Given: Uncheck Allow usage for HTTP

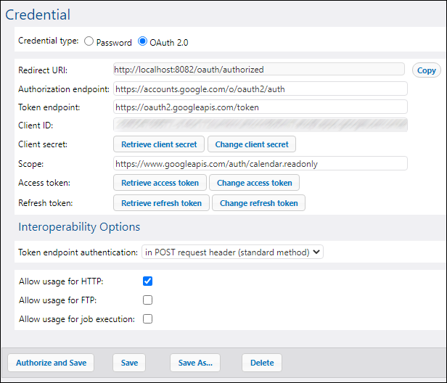Looking at the screenshot, I should tap(148, 281).
